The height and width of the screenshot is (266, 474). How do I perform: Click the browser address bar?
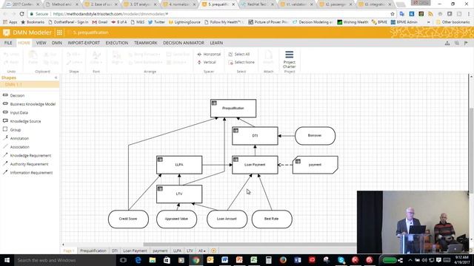212,14
